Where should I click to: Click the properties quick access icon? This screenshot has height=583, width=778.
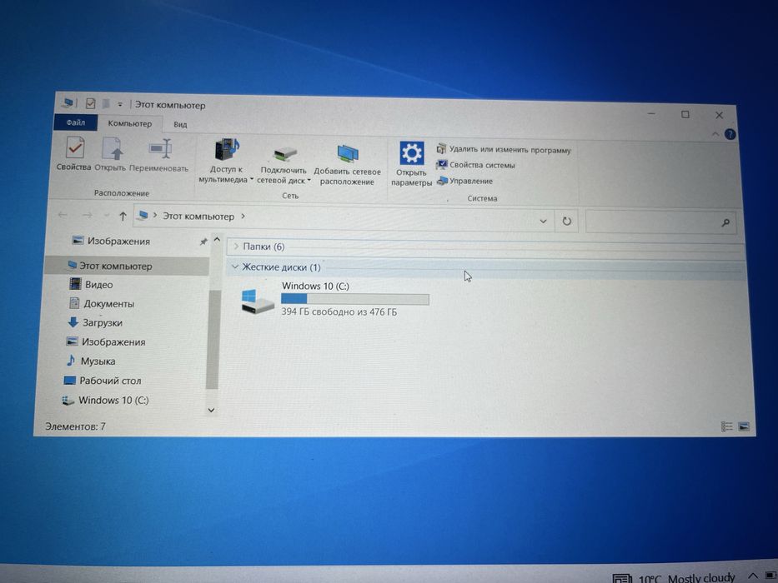[x=90, y=103]
